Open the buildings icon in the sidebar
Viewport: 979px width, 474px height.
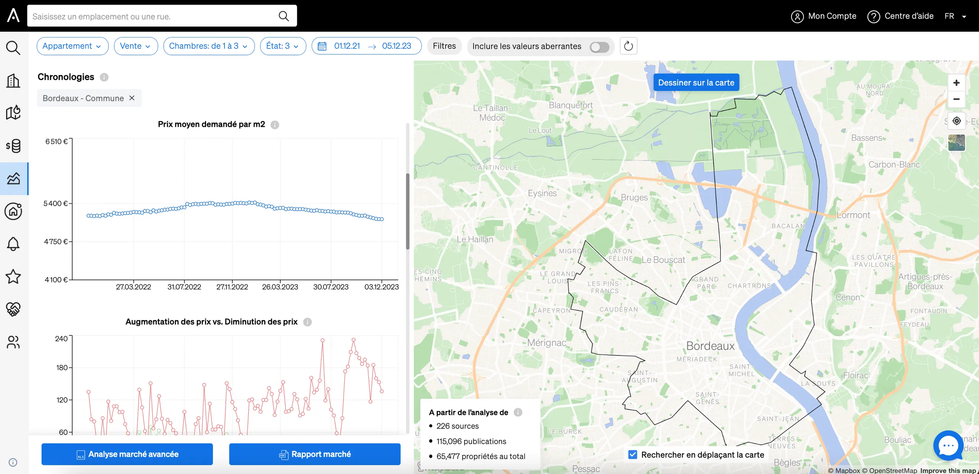[13, 81]
